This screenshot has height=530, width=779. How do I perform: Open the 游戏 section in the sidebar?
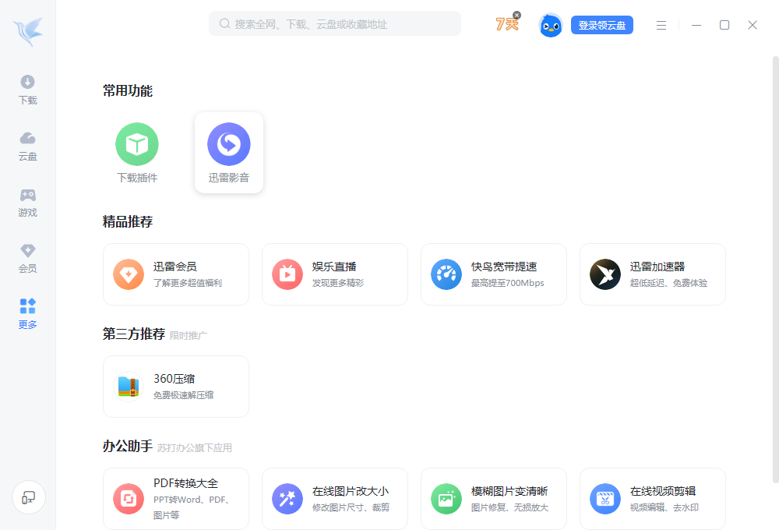point(27,201)
